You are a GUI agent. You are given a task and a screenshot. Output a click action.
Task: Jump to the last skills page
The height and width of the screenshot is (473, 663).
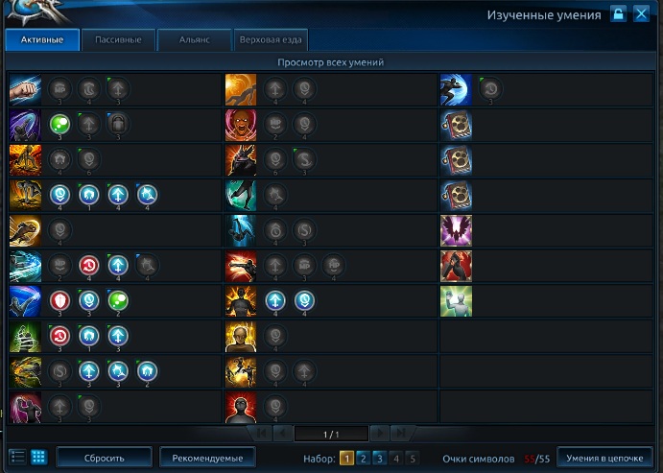400,434
